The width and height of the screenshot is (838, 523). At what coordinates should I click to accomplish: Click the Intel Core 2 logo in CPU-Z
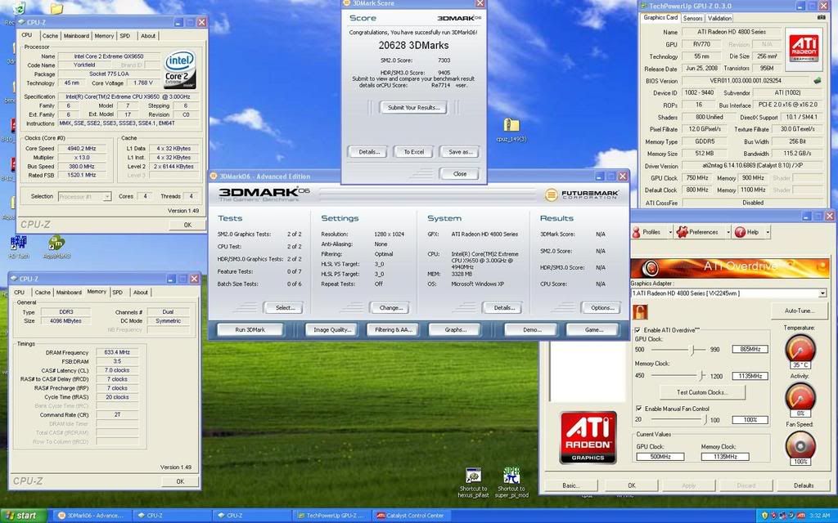click(x=179, y=70)
